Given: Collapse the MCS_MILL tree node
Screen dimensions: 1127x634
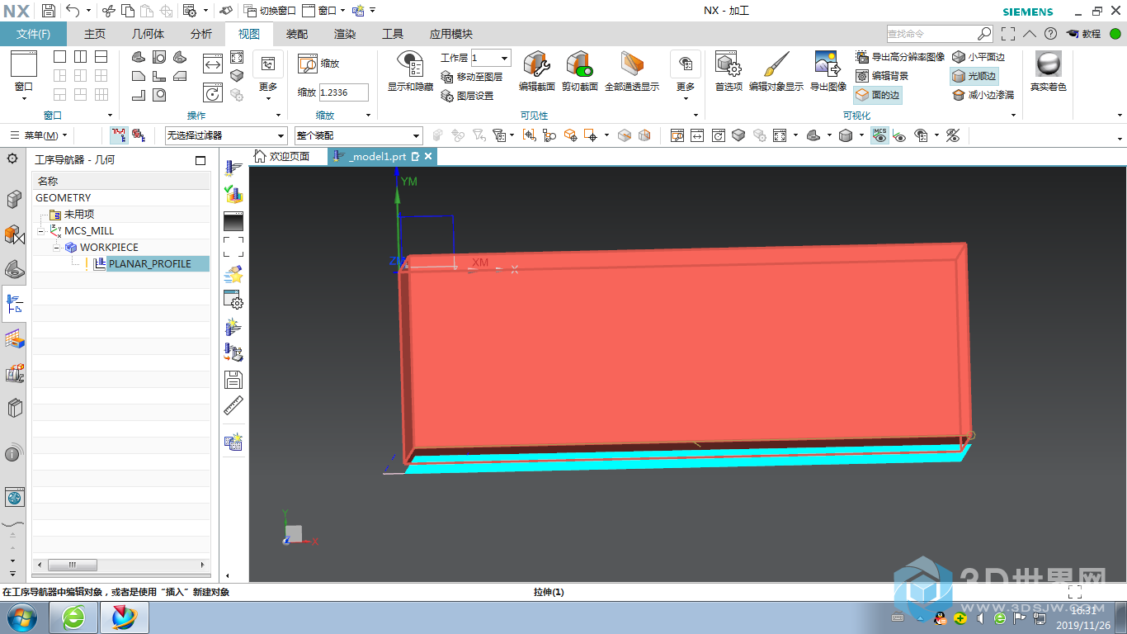Looking at the screenshot, I should tap(40, 231).
